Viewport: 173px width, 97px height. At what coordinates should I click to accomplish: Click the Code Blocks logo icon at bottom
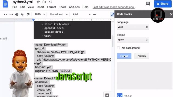[x=119, y=95]
